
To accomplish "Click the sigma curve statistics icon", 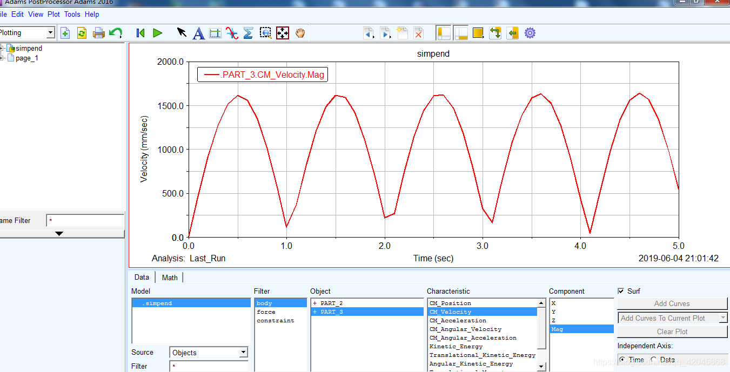I will tap(248, 33).
